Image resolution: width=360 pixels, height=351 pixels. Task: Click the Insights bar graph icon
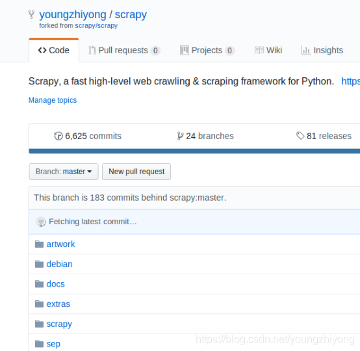pyautogui.click(x=305, y=50)
